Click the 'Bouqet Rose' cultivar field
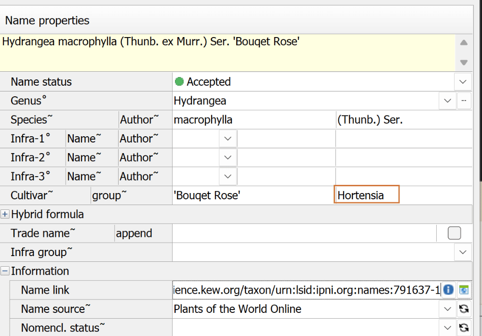 (254, 195)
